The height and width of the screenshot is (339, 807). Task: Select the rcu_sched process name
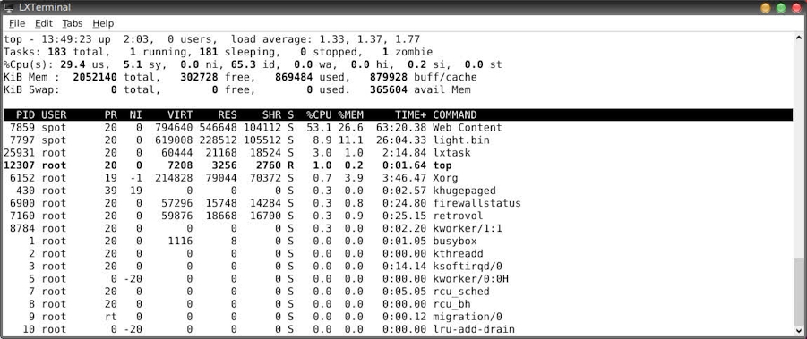pyautogui.click(x=461, y=292)
